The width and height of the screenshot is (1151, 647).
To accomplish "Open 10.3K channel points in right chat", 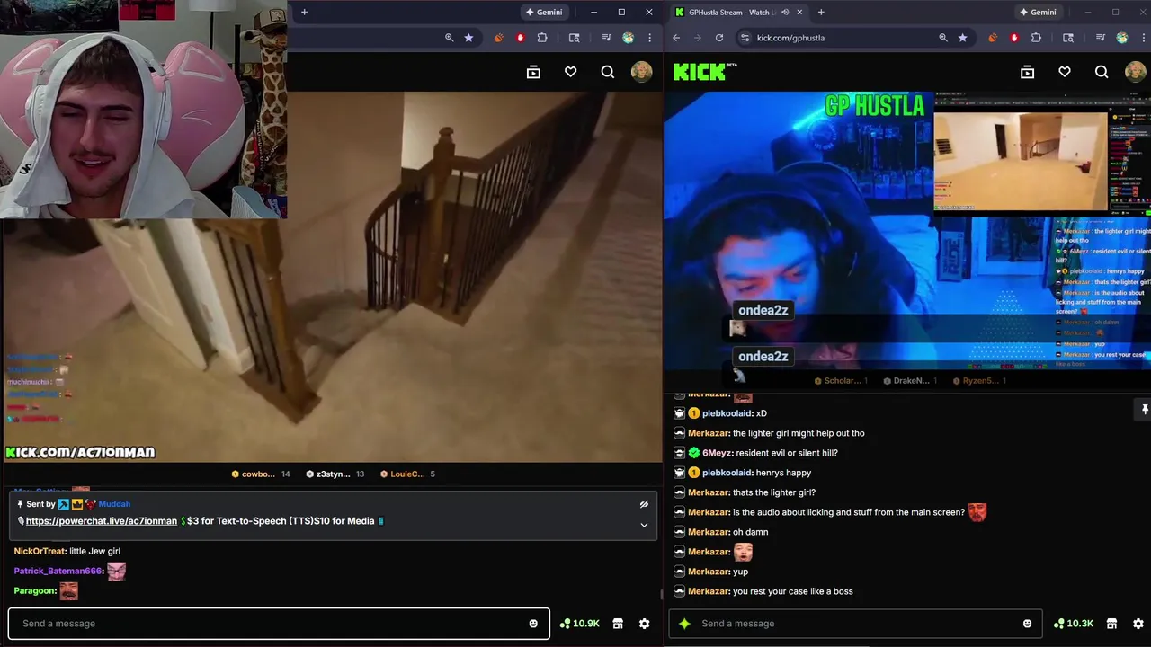I will 1074,624.
